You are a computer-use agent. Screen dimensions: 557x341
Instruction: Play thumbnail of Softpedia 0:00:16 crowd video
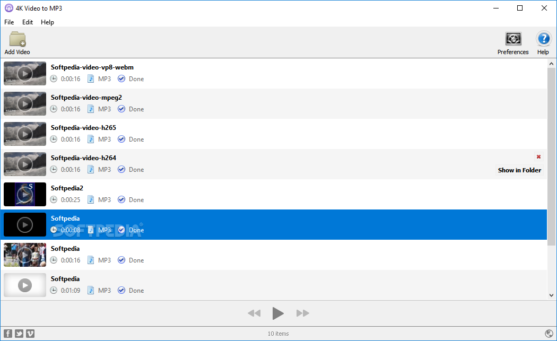point(25,255)
